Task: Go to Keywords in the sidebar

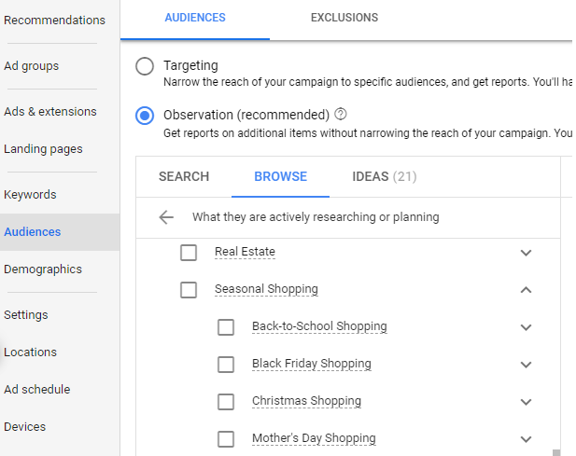Action: pyautogui.click(x=30, y=195)
